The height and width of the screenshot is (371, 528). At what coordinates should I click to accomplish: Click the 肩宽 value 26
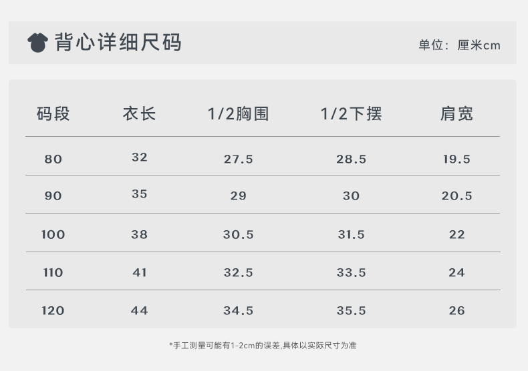(456, 310)
